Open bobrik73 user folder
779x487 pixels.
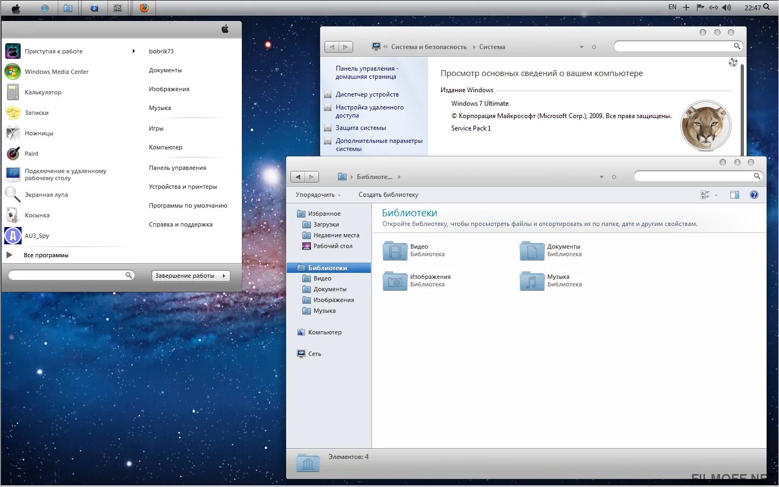[x=161, y=51]
